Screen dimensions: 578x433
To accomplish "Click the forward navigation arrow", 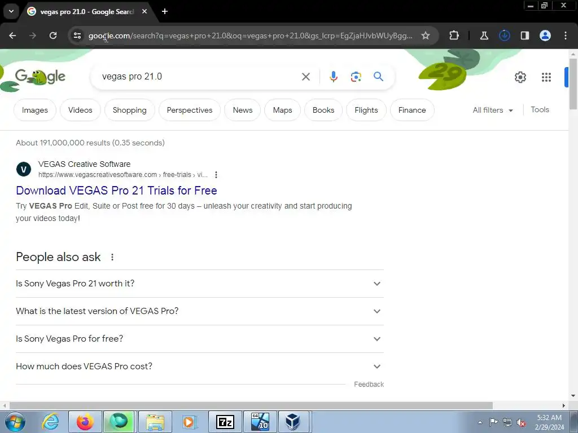I will coord(33,36).
